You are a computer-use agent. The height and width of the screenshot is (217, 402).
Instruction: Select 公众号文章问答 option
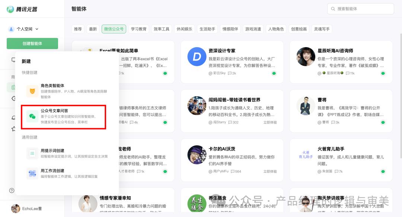click(x=63, y=116)
